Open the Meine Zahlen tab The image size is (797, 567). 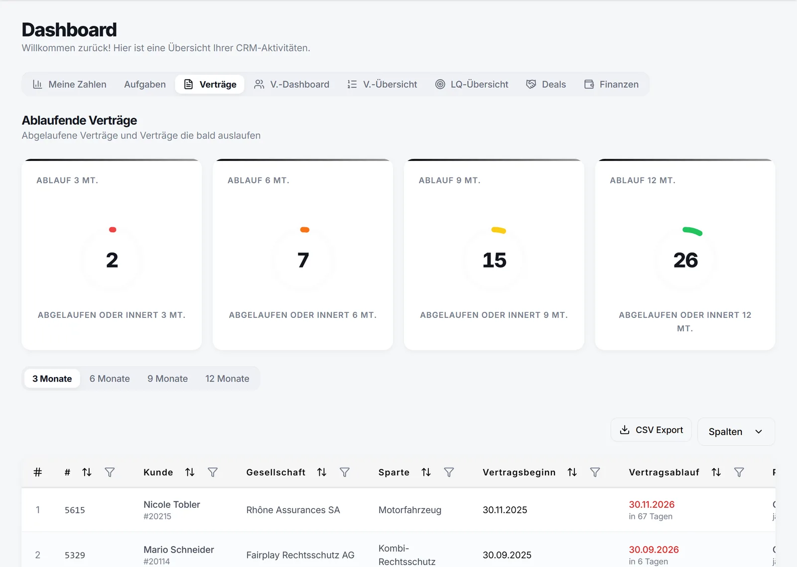[x=69, y=84]
